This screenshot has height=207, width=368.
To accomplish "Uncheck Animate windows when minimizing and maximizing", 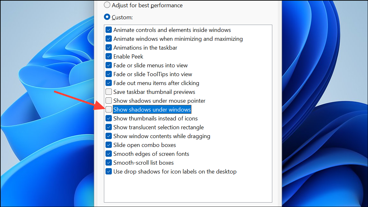I will tap(109, 39).
